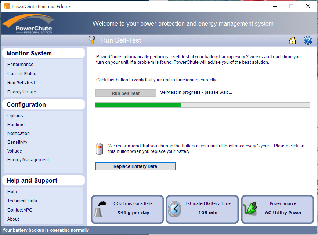Click the Estimated Battery Time card
The height and width of the screenshot is (235, 318).
(x=202, y=209)
